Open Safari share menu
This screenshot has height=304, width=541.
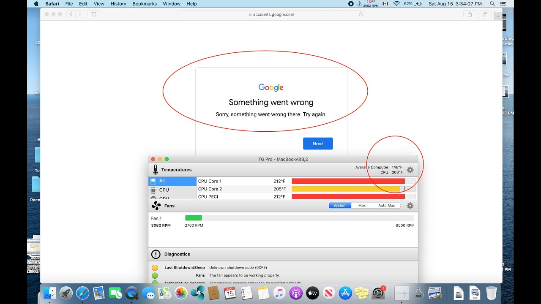point(470,14)
